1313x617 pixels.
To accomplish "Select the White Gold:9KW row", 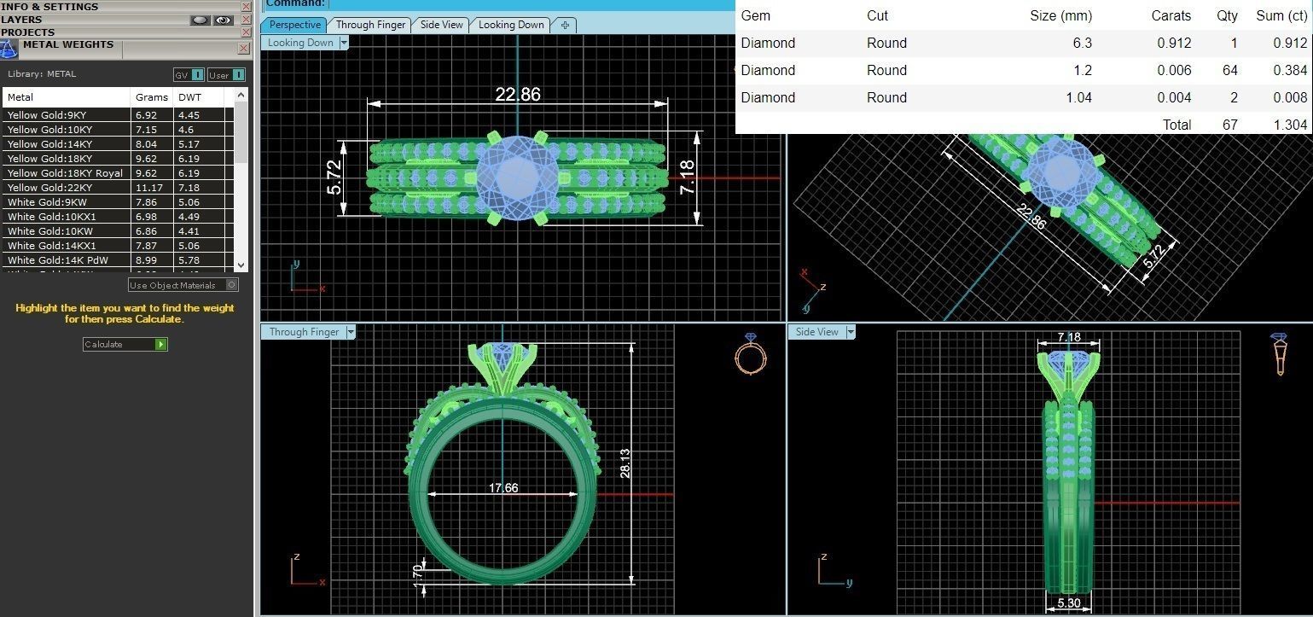I will [x=119, y=202].
